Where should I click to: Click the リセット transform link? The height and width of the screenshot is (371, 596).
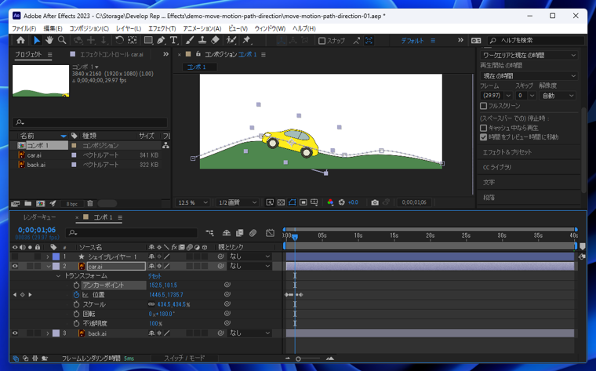154,276
